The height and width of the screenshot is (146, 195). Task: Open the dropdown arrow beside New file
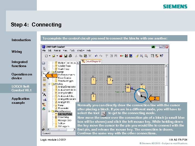(x=50, y=56)
